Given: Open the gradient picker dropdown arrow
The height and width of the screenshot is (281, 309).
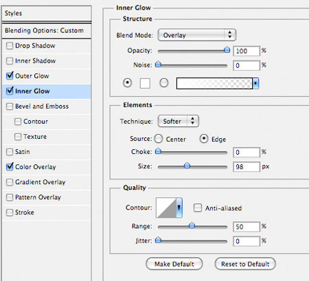Looking at the screenshot, I should 255,83.
